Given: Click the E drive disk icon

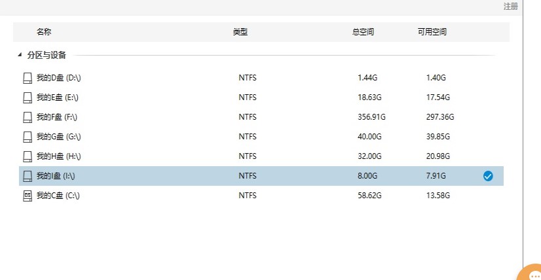Looking at the screenshot, I should point(28,97).
